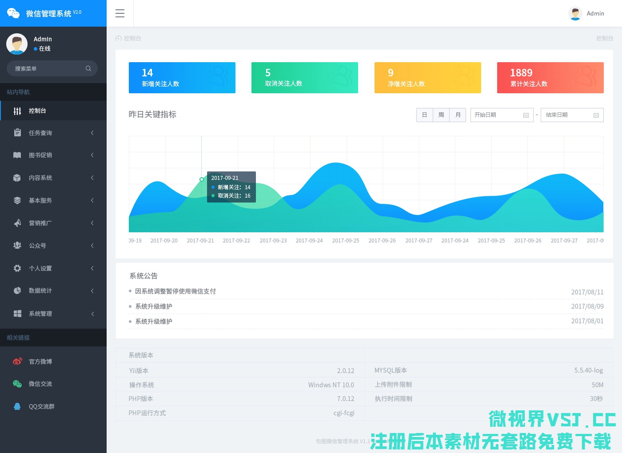Click the QQ交流群 penguin icon
This screenshot has width=622, height=453.
pyautogui.click(x=17, y=406)
